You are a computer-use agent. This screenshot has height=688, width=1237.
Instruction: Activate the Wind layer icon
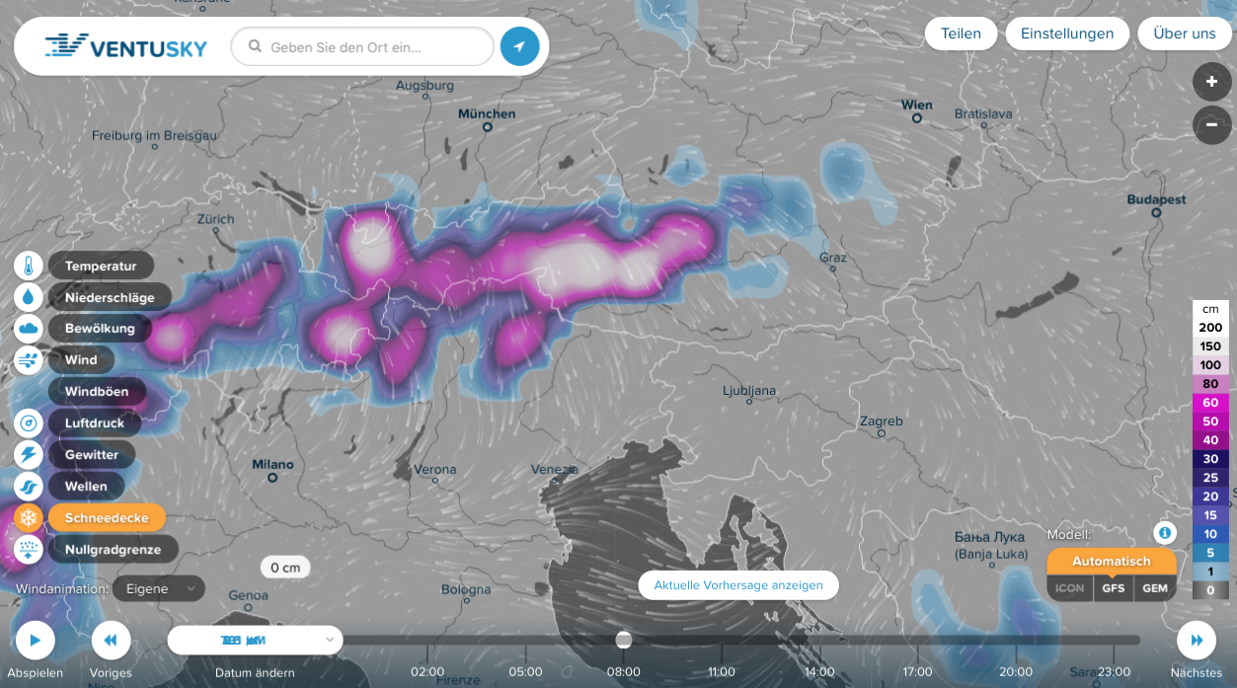pyautogui.click(x=28, y=359)
